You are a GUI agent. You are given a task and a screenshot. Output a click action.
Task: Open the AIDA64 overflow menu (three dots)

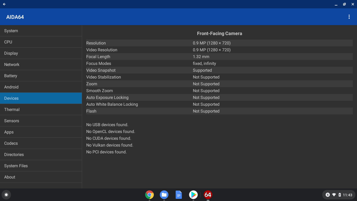(349, 17)
